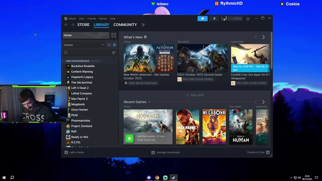Open New World: Aeternum dev update thumbnail

[x=149, y=58]
